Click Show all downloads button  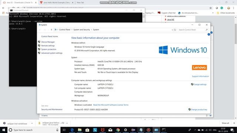click(x=226, y=123)
